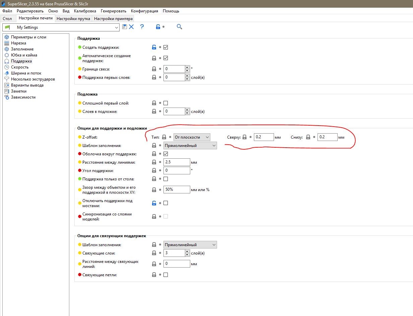Viewport: 413px width, 316px height.
Task: Open the My Settings preset dropdown
Action: click(x=61, y=27)
